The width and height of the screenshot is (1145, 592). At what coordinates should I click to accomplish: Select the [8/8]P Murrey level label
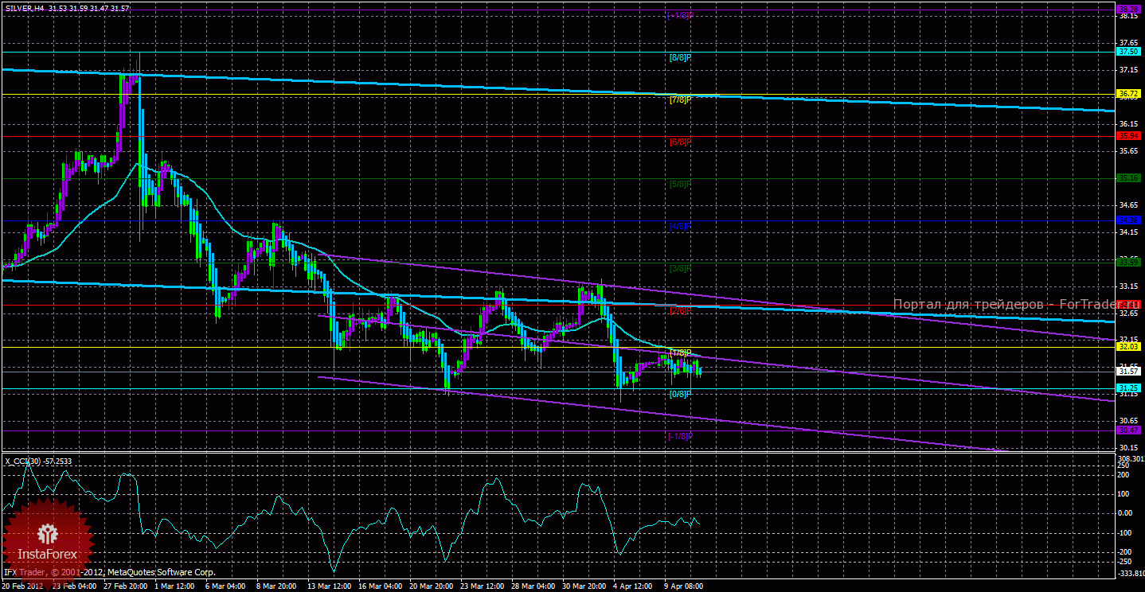[x=679, y=58]
